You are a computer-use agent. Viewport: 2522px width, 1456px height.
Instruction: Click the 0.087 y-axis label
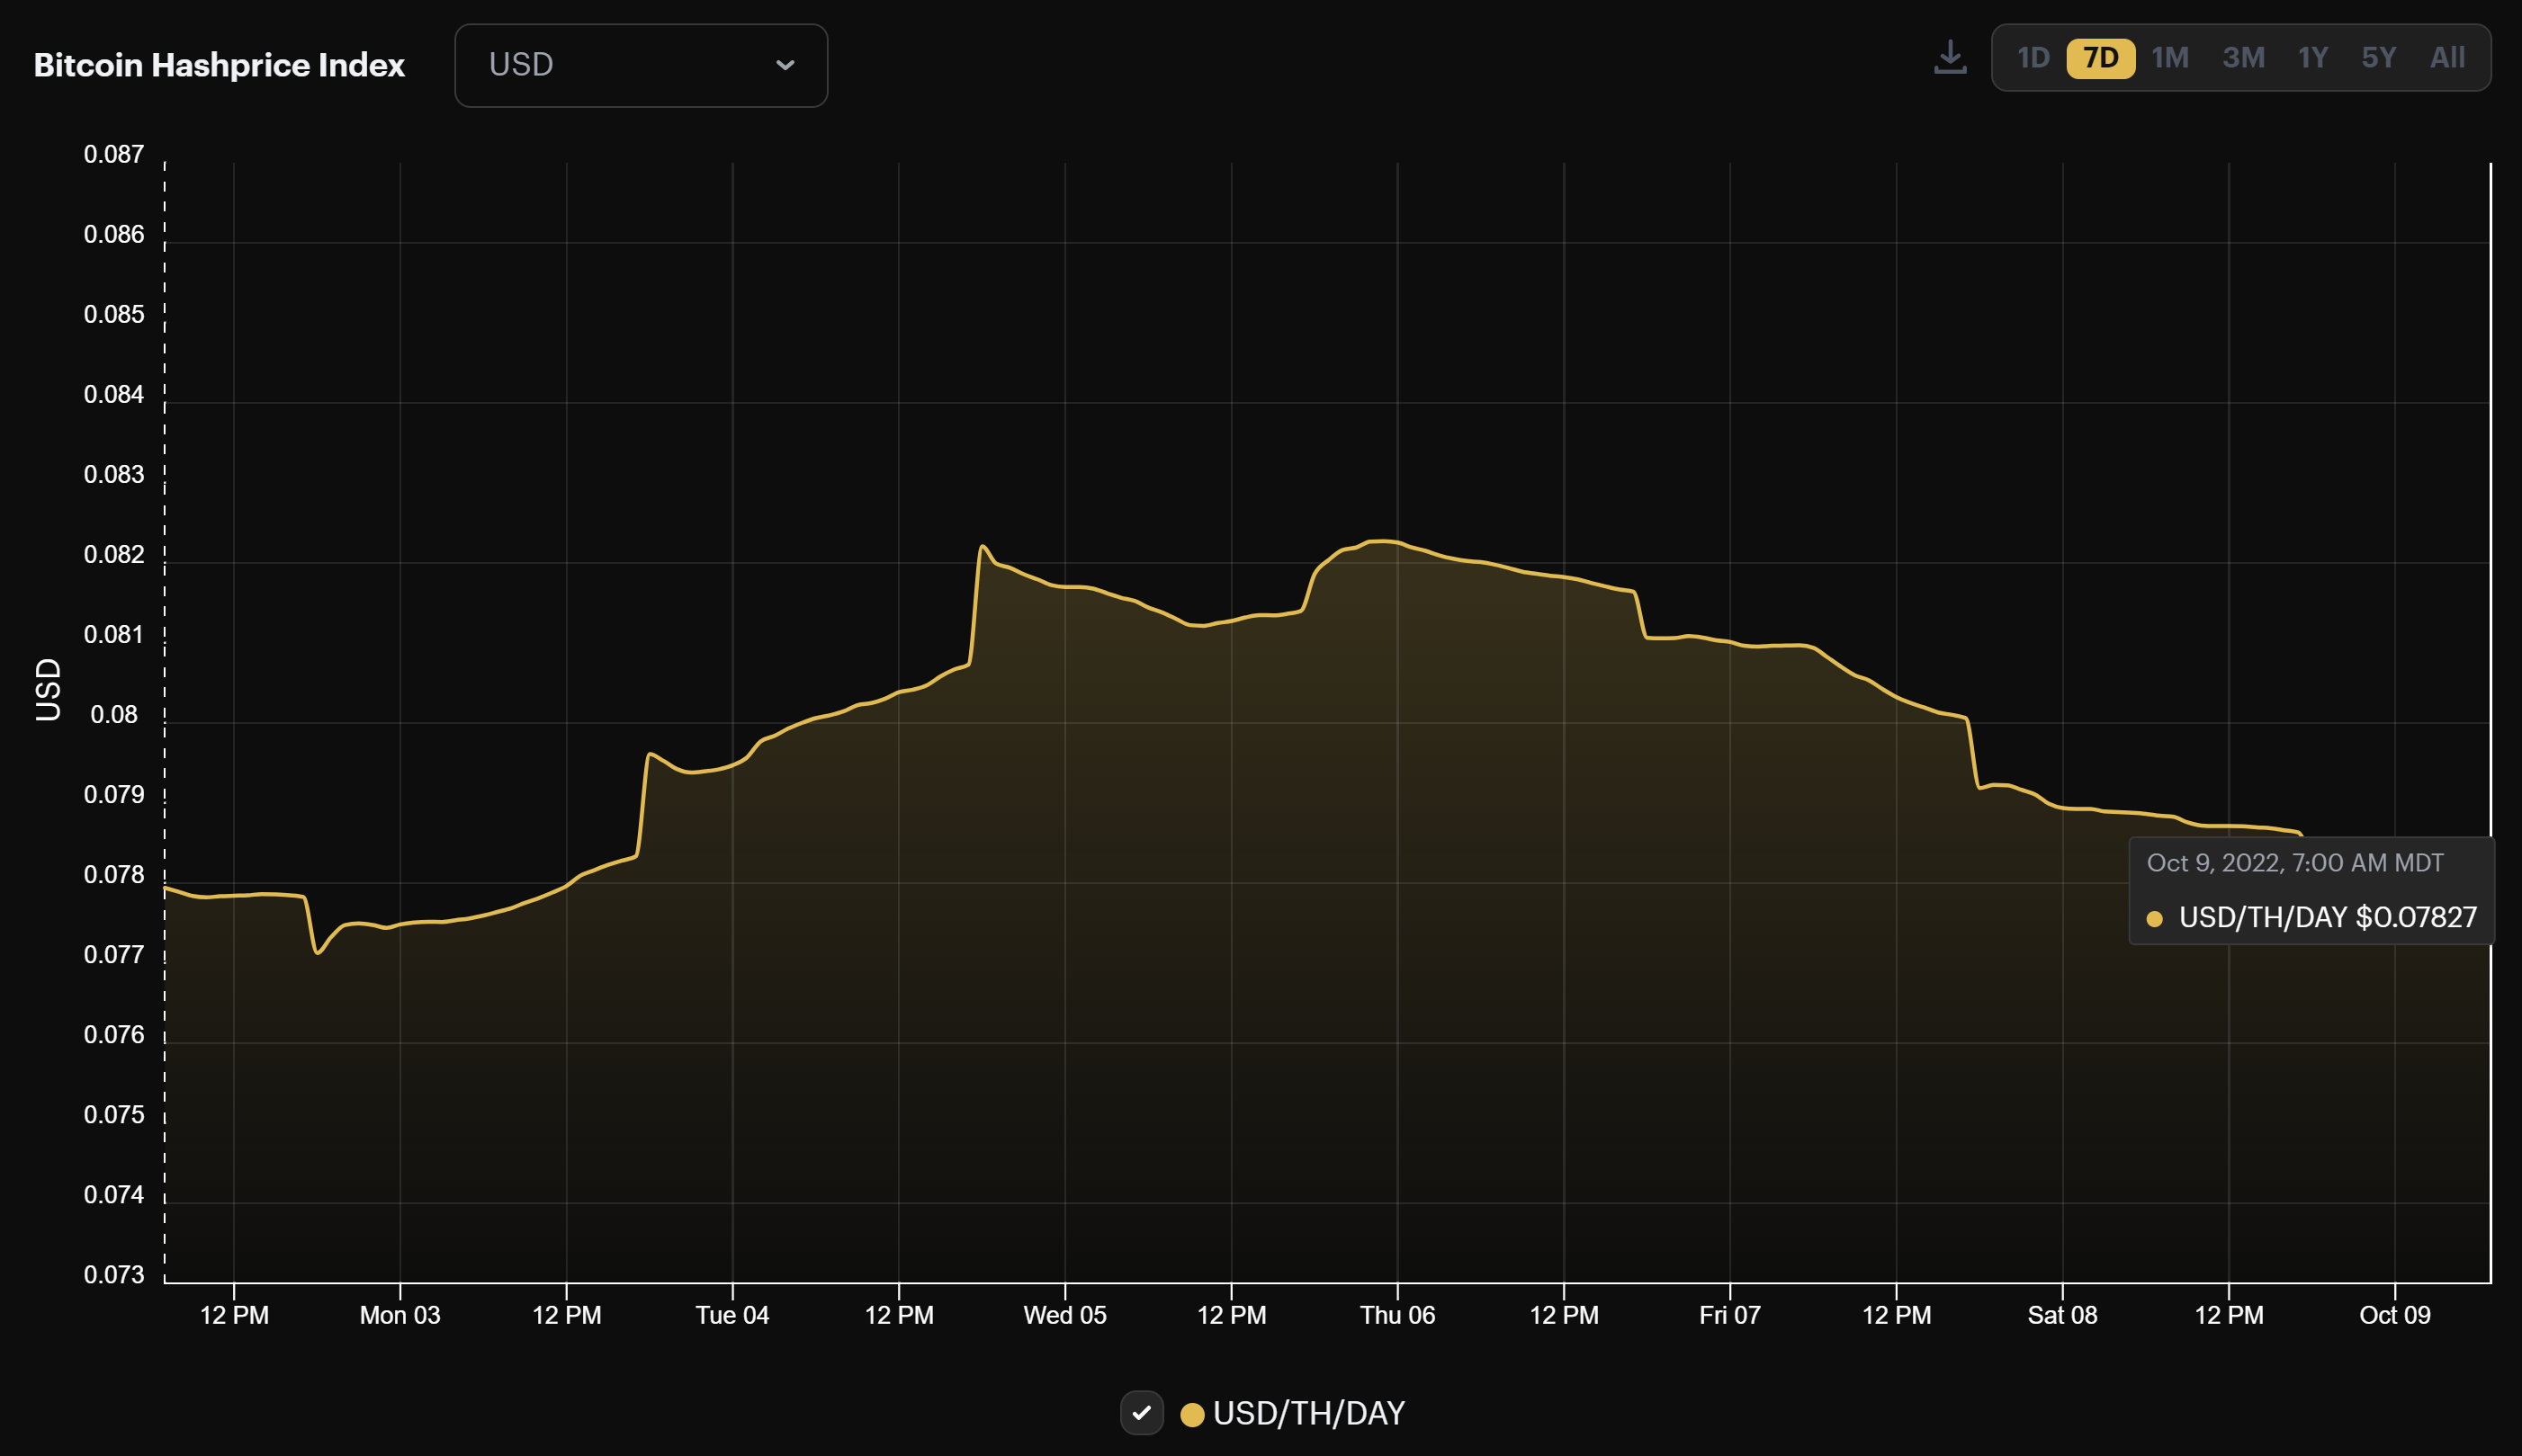pos(114,154)
